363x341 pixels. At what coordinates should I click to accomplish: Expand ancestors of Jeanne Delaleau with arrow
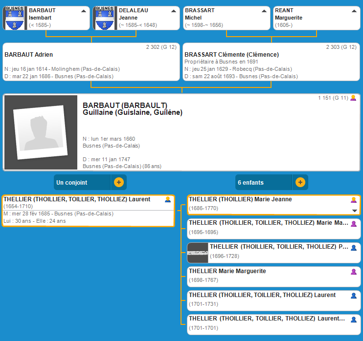[x=174, y=11]
